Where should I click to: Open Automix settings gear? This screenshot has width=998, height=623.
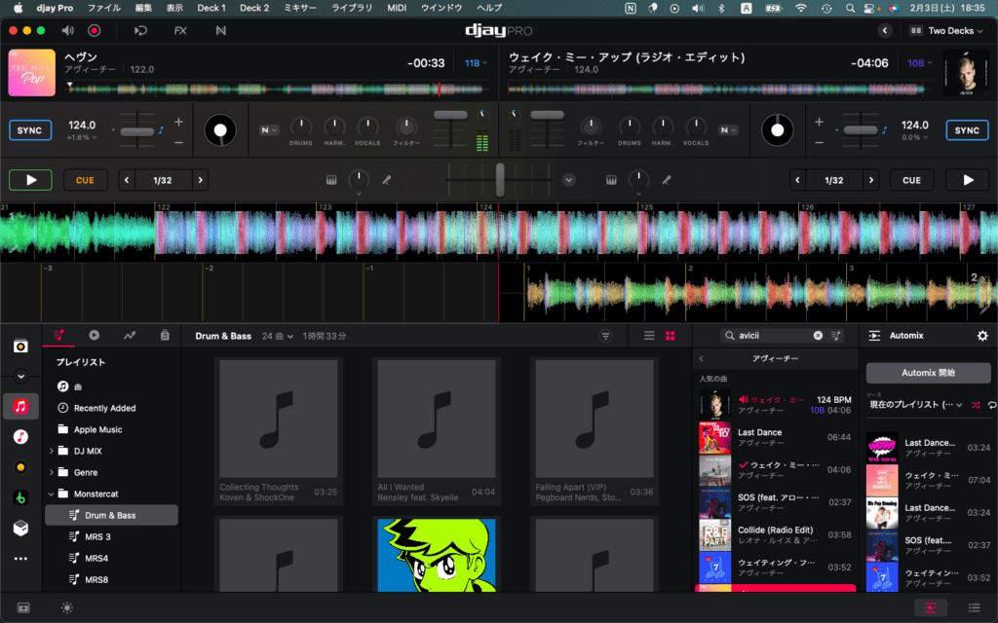click(982, 336)
